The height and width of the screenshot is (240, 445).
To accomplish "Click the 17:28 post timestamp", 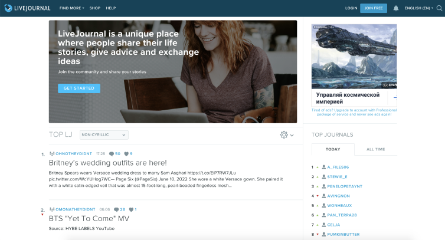I will (x=100, y=154).
